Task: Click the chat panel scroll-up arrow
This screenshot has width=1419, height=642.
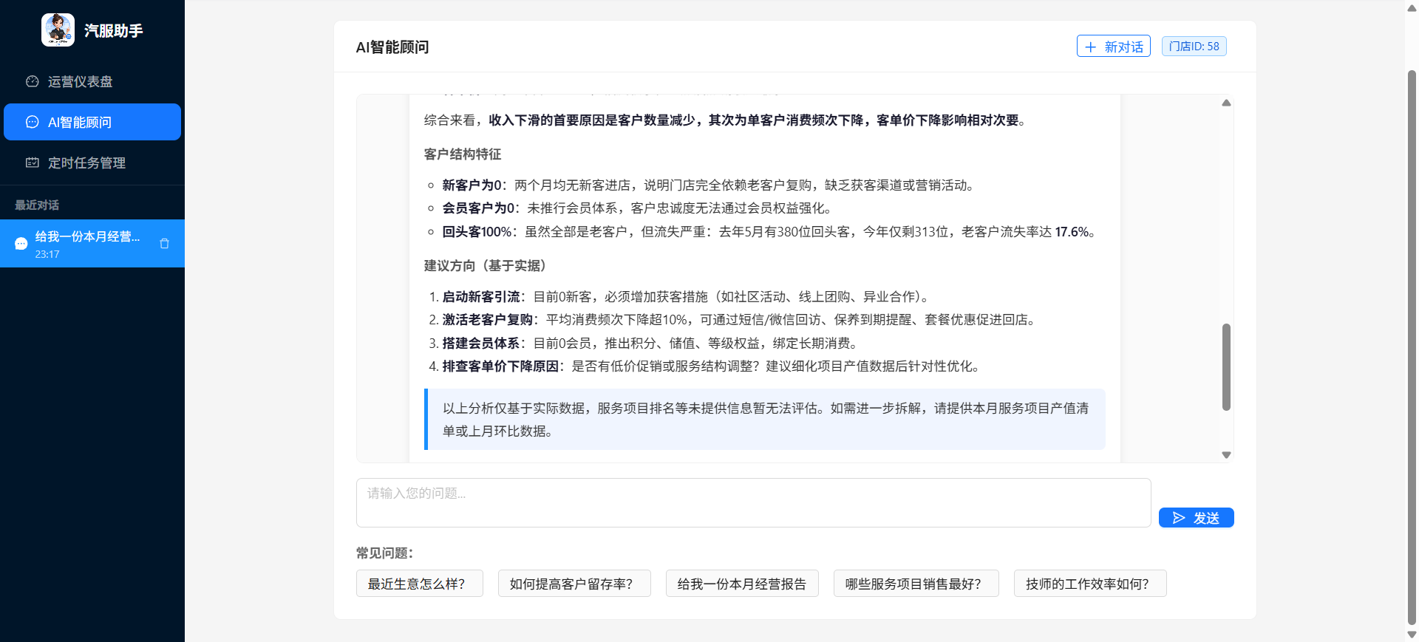Action: [x=1226, y=103]
